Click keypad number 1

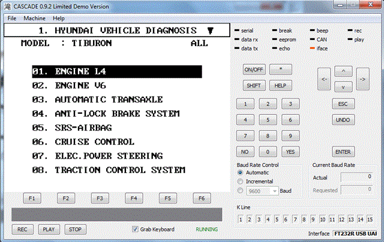[x=245, y=104]
